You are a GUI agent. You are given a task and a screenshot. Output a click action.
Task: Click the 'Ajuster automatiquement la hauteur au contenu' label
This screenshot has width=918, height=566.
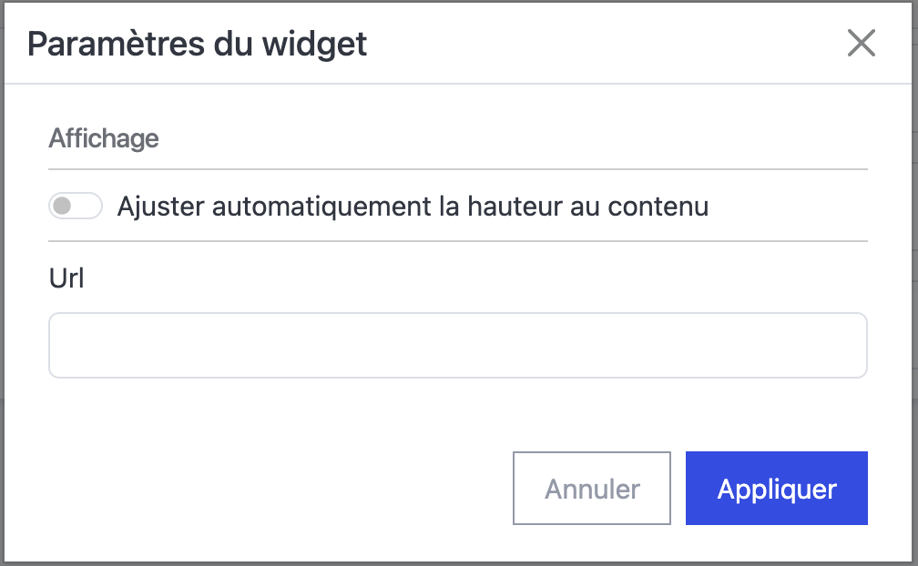pyautogui.click(x=413, y=207)
